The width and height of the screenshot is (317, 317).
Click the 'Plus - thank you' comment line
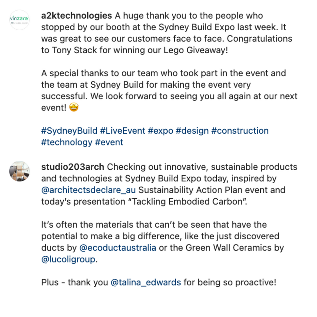tap(159, 282)
